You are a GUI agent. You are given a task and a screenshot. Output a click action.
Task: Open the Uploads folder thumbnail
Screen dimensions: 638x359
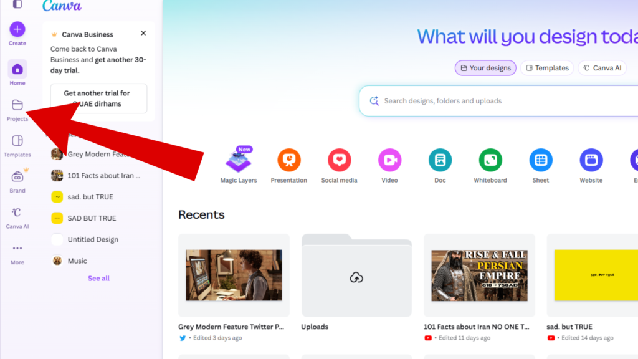(x=356, y=276)
